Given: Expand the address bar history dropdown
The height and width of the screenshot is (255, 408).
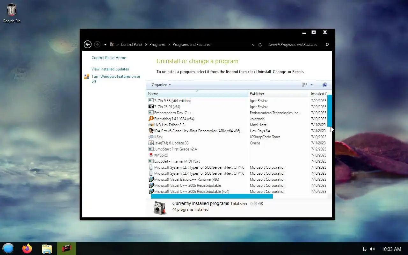Looking at the screenshot, I should click(x=253, y=45).
